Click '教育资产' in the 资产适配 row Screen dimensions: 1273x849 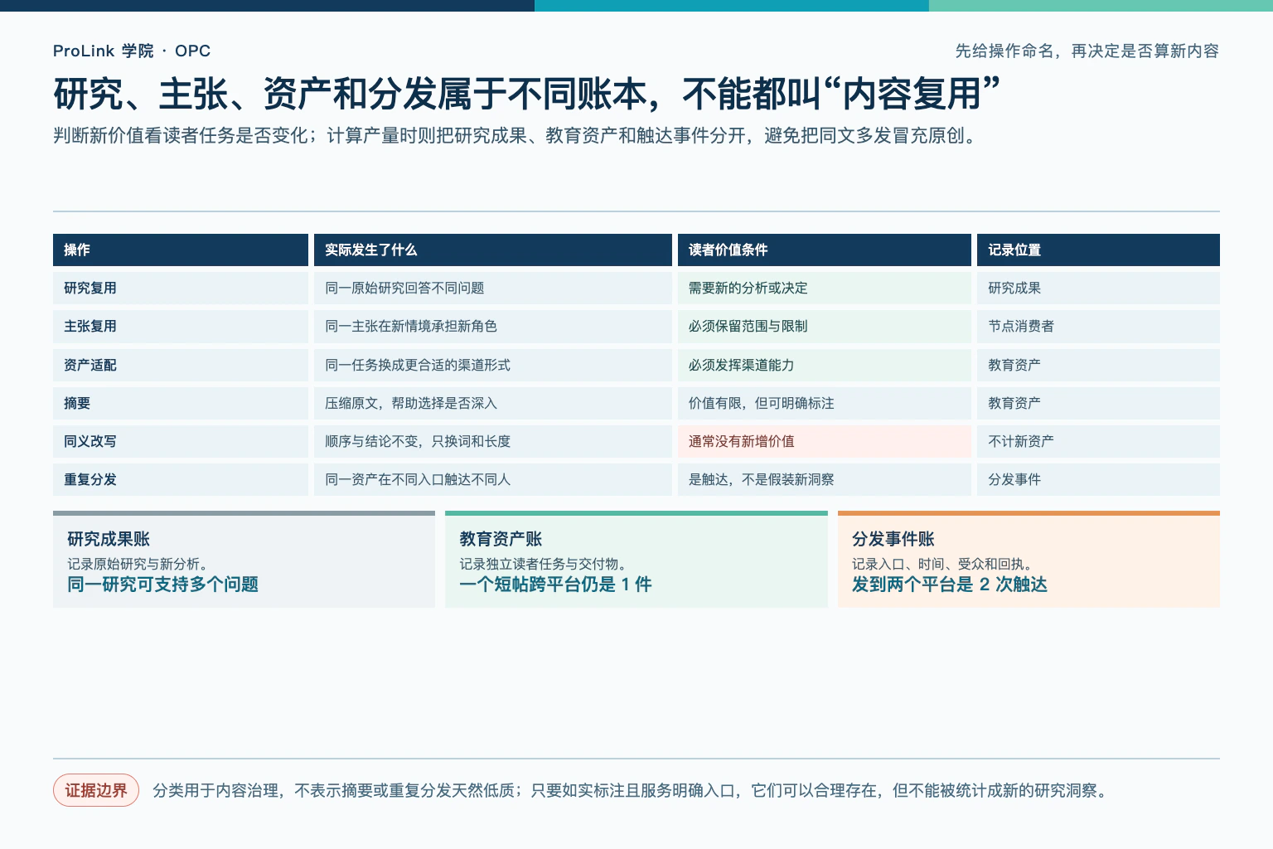click(1098, 365)
